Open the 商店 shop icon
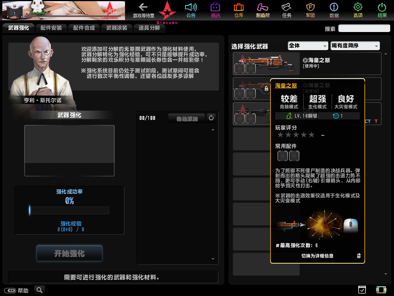This screenshot has height=296, width=394. [x=215, y=10]
